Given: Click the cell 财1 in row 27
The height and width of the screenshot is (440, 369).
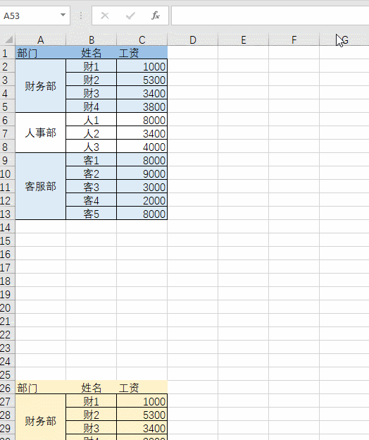Looking at the screenshot, I should click(92, 401).
